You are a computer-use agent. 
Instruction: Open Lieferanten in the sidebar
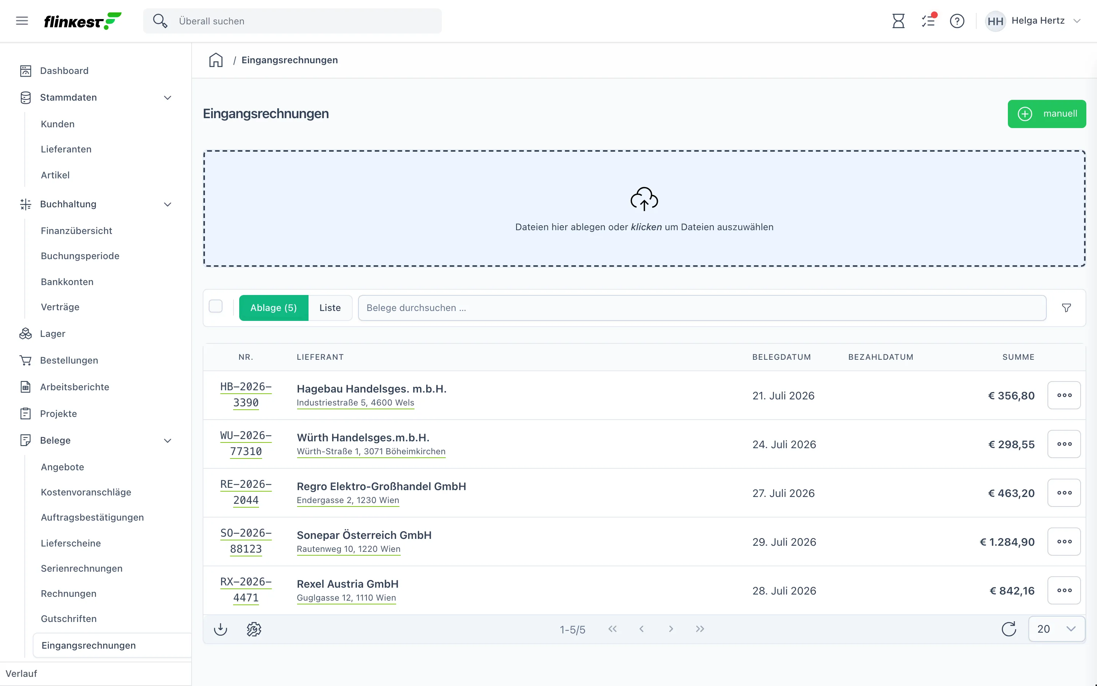[66, 149]
